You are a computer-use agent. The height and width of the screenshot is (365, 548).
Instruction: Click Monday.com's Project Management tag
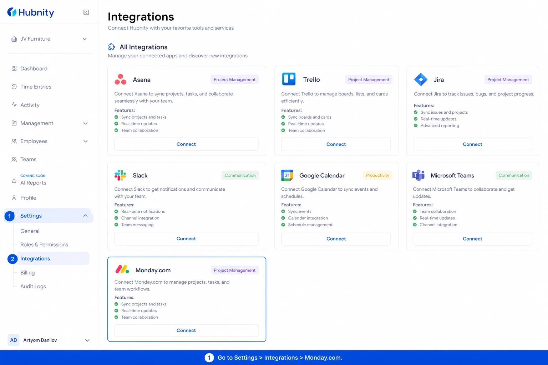(x=234, y=270)
